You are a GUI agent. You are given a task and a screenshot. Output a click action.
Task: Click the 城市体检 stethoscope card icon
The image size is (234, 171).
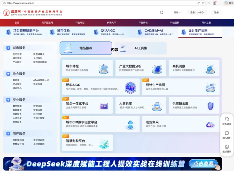point(103,68)
